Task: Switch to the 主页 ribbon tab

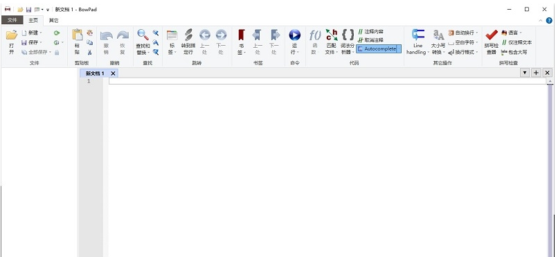Action: coord(33,21)
